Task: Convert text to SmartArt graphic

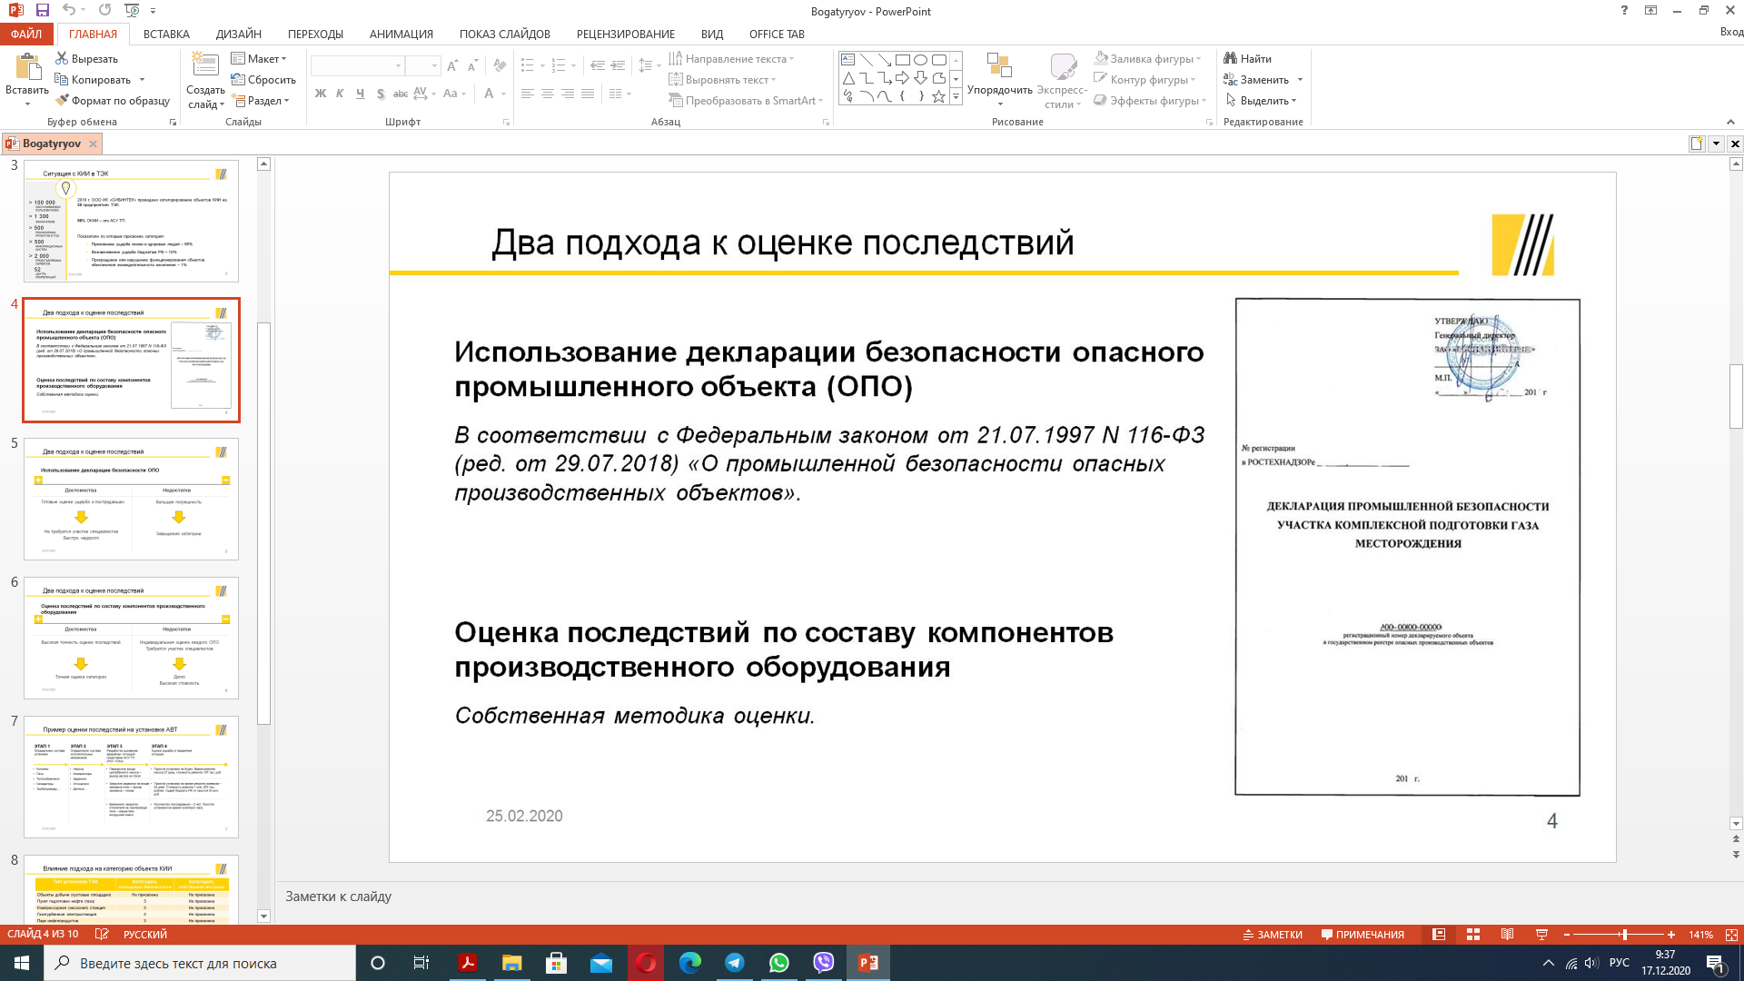Action: [745, 101]
